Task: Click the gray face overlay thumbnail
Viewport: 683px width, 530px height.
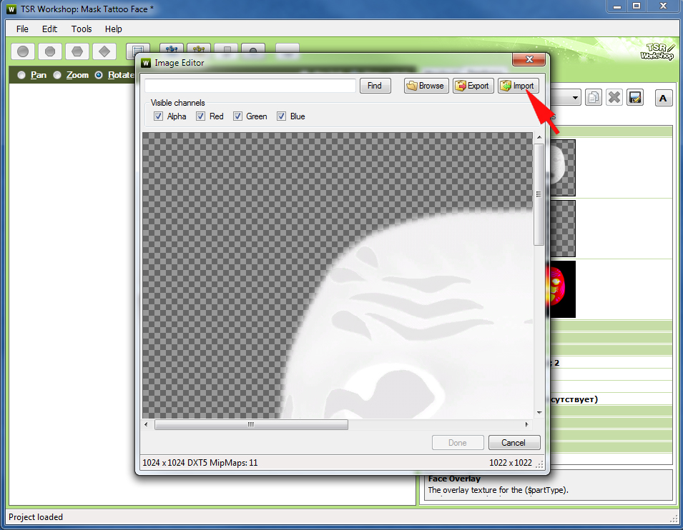Action: (562, 168)
